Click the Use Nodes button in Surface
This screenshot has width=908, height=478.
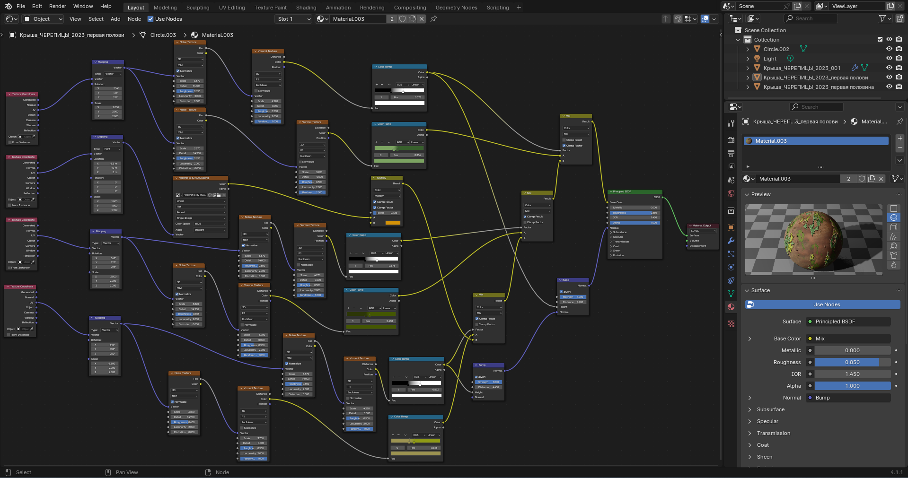click(822, 304)
